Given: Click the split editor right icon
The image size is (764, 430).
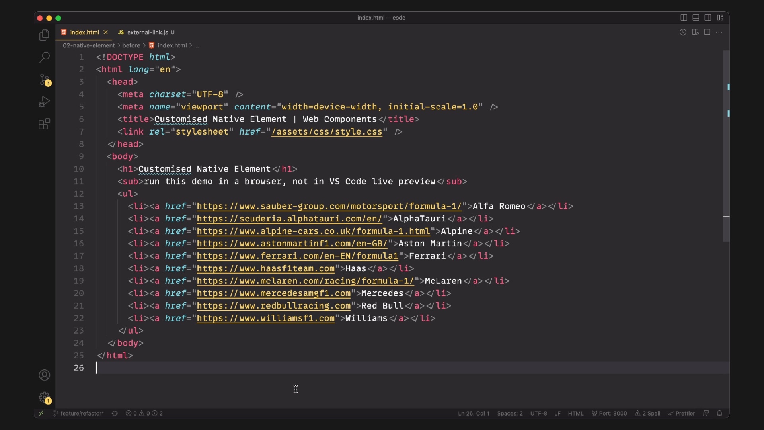Looking at the screenshot, I should click(707, 32).
